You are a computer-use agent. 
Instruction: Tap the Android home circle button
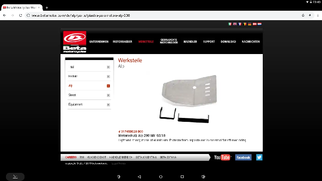pos(161,177)
